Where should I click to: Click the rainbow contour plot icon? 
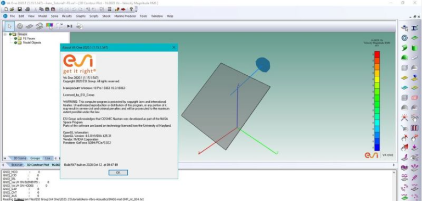pos(49,26)
